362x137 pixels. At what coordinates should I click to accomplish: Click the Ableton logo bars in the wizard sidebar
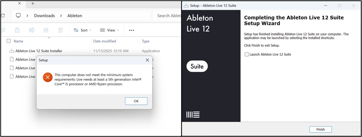[193, 115]
